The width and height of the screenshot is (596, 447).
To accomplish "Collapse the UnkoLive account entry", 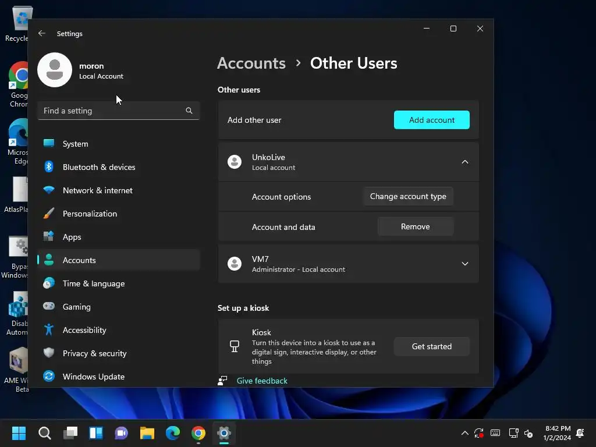I will click(464, 162).
